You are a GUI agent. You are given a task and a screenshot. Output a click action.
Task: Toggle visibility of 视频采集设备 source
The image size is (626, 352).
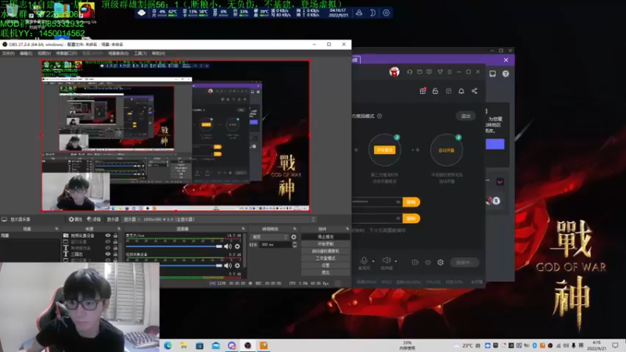tap(108, 235)
